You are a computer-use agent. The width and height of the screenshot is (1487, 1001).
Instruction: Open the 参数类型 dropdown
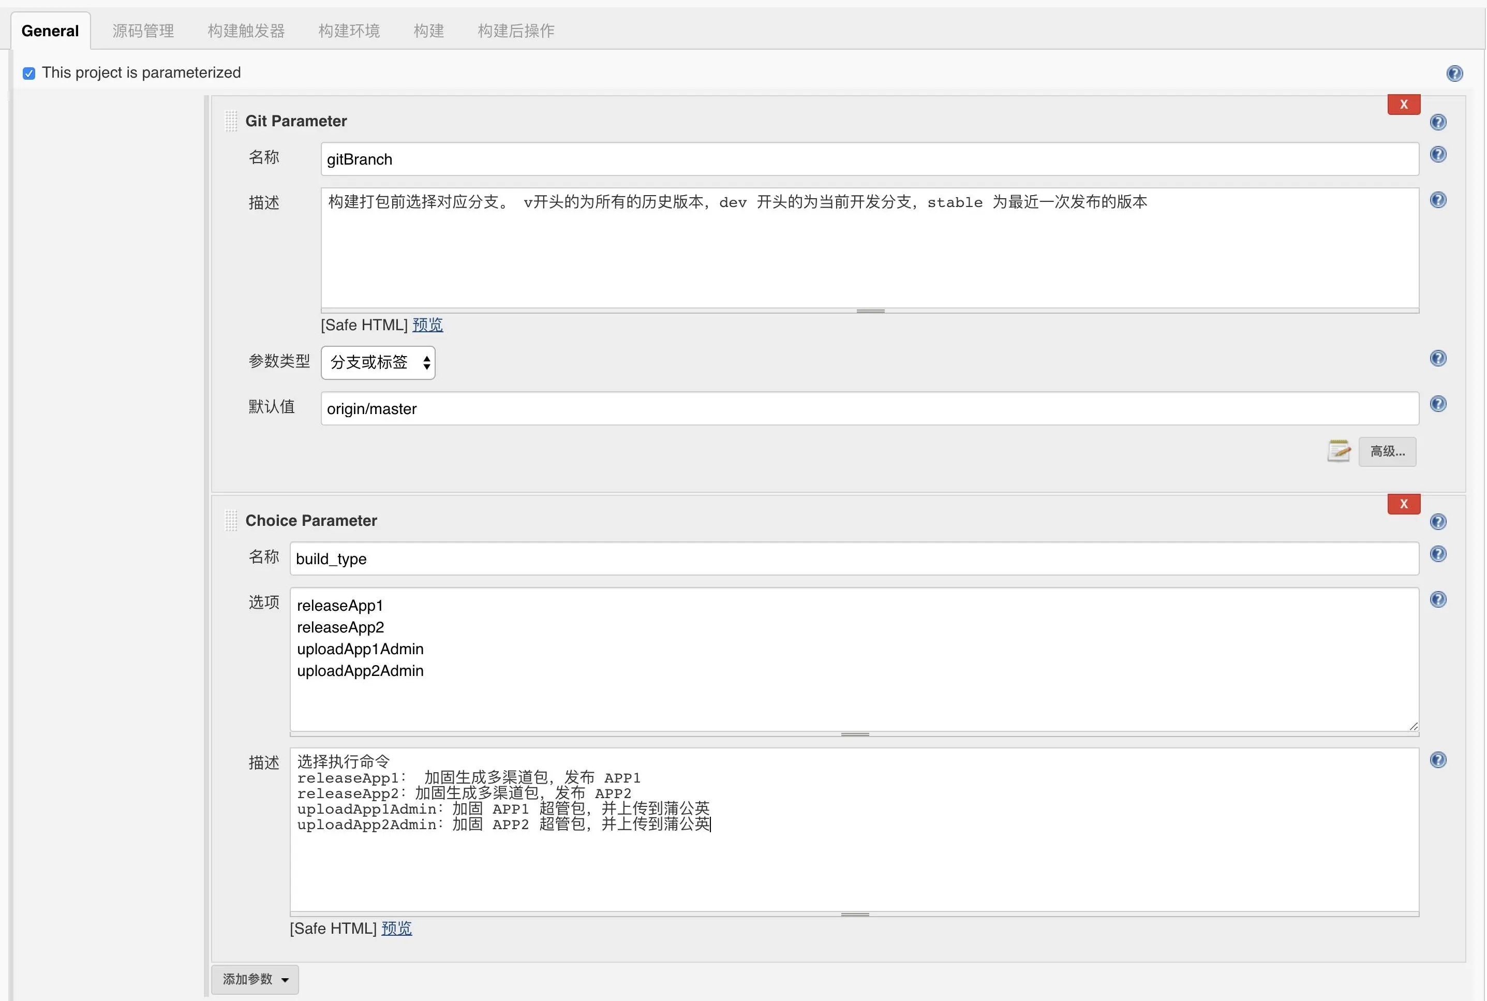click(378, 362)
